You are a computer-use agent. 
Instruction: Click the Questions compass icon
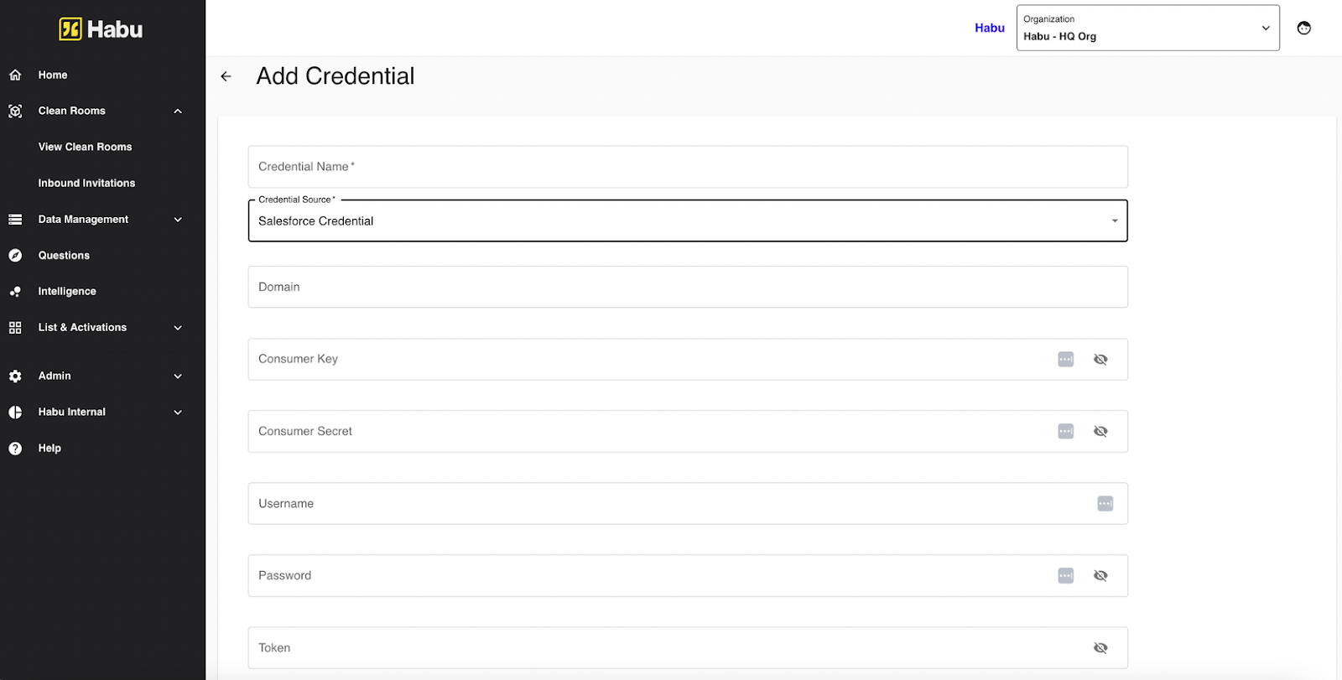[15, 256]
